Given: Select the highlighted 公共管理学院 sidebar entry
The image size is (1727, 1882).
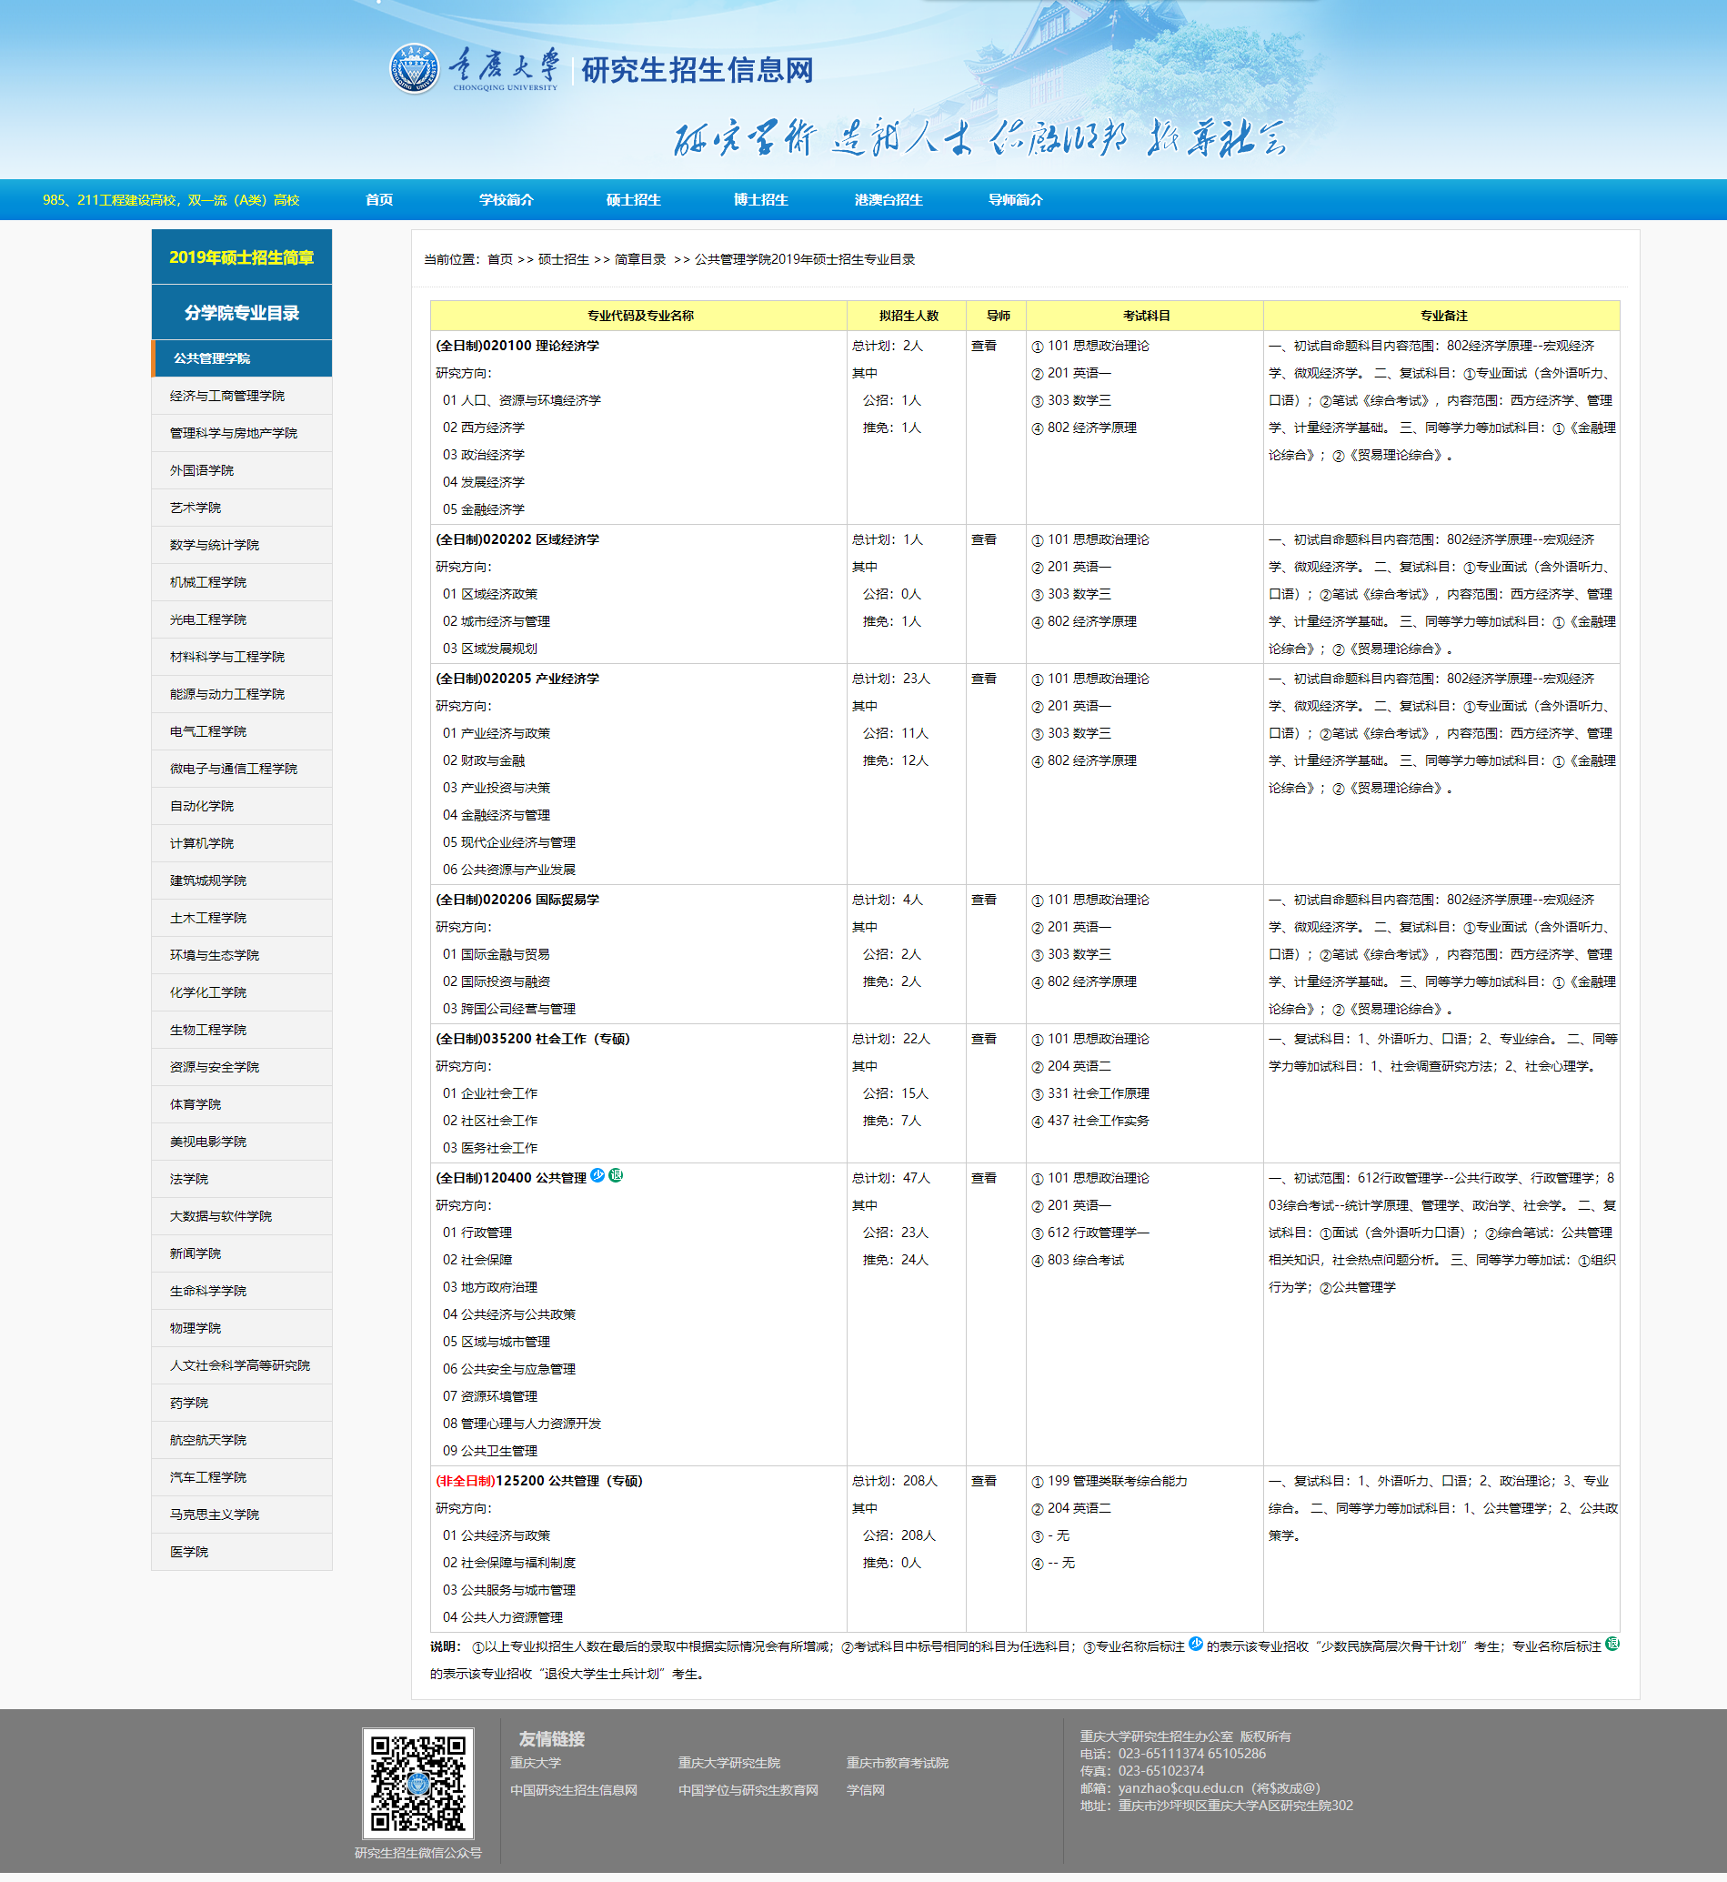Looking at the screenshot, I should click(x=212, y=359).
